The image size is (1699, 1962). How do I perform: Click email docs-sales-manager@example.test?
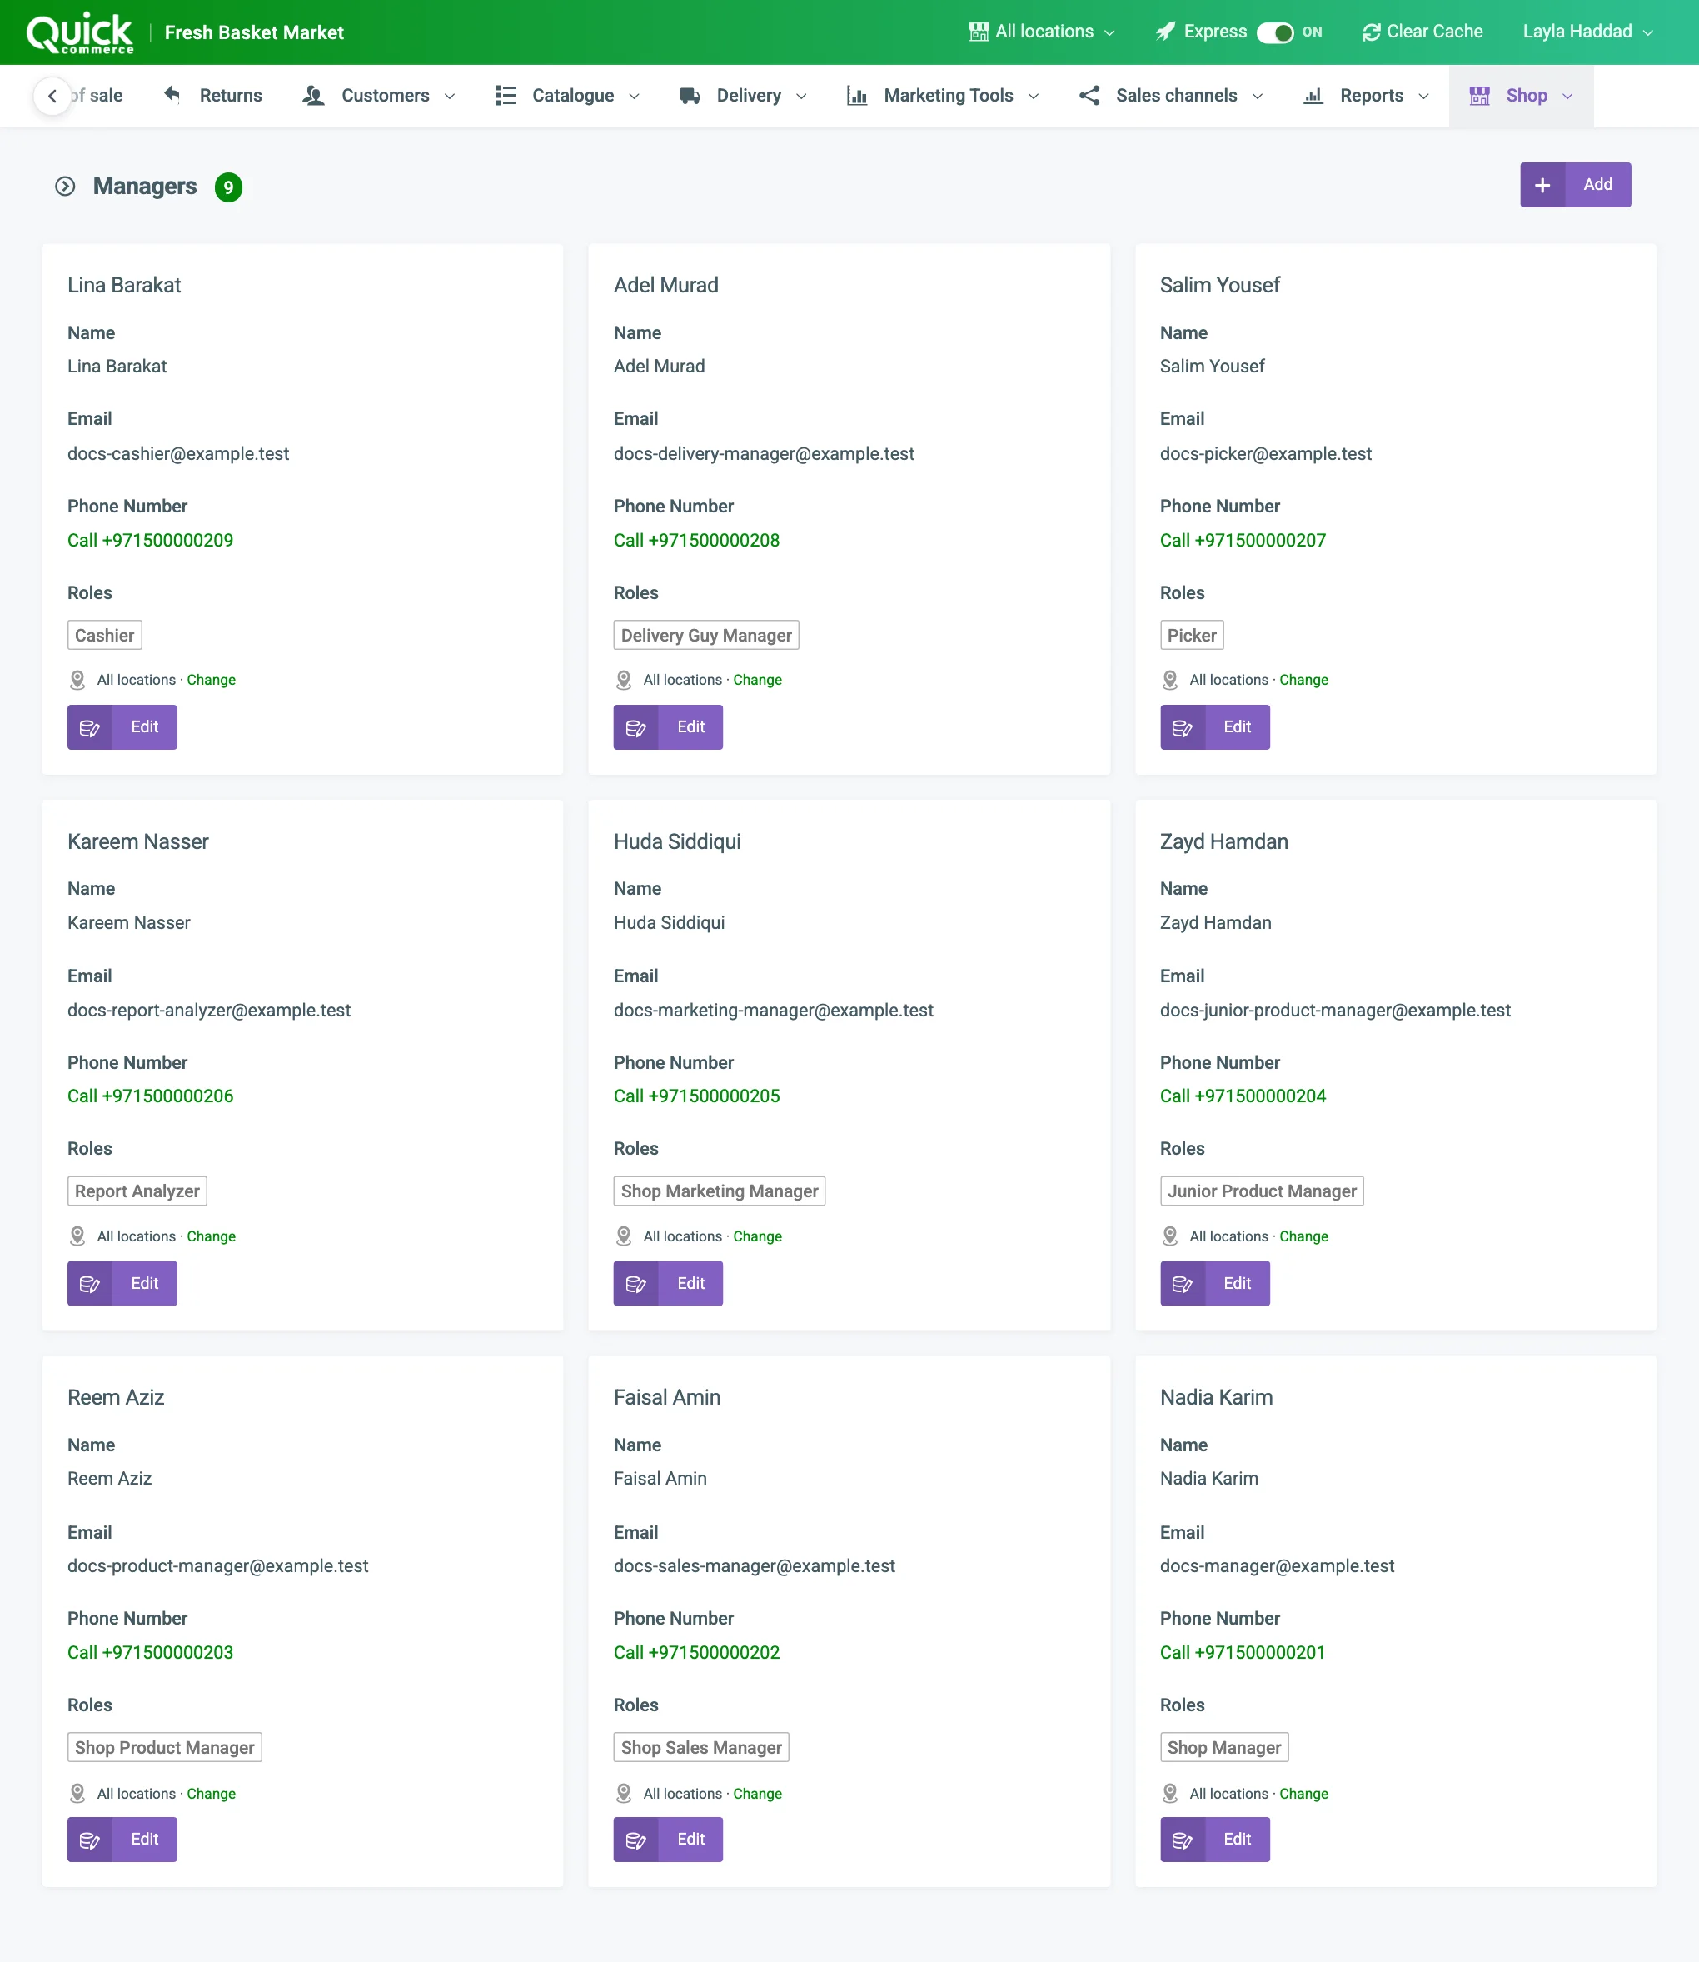click(x=755, y=1565)
